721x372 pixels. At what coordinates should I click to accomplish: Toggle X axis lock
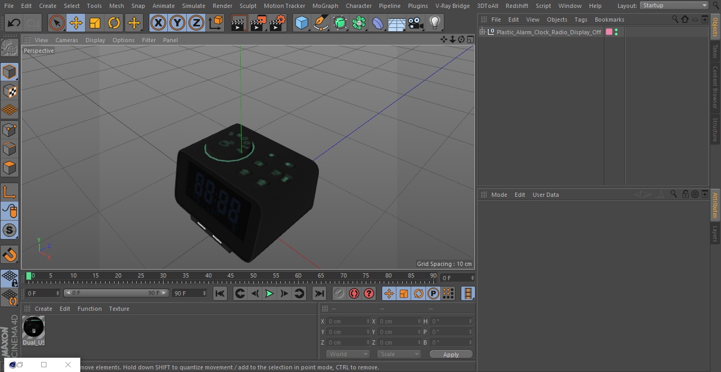pyautogui.click(x=158, y=23)
